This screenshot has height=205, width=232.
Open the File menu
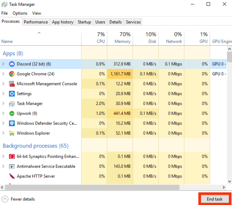click(x=5, y=13)
